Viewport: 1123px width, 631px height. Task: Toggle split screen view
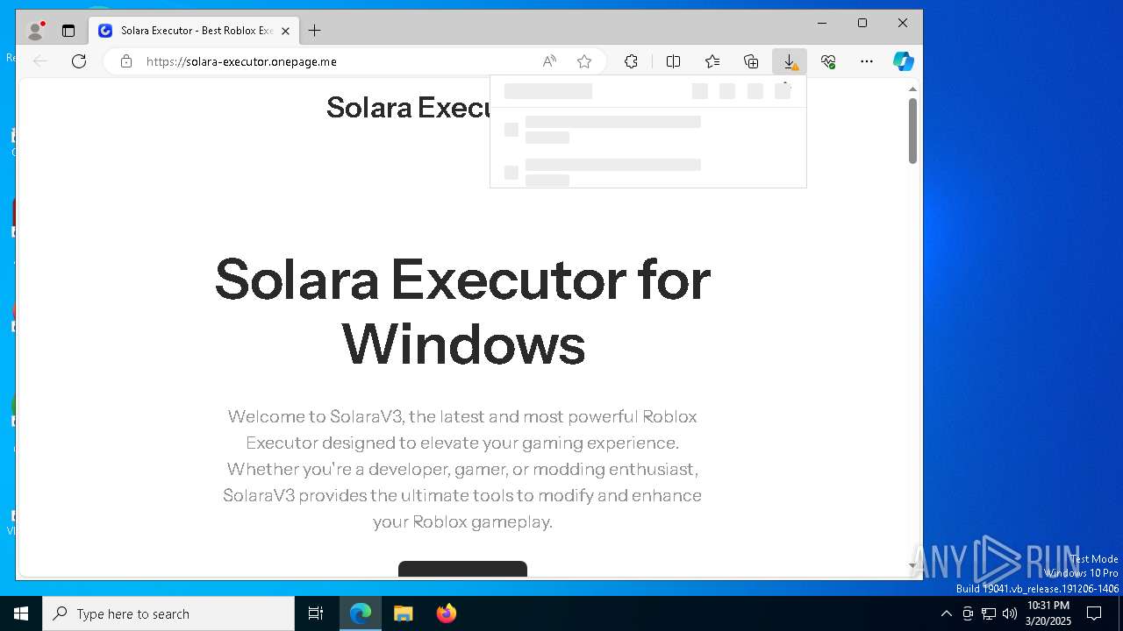[673, 61]
